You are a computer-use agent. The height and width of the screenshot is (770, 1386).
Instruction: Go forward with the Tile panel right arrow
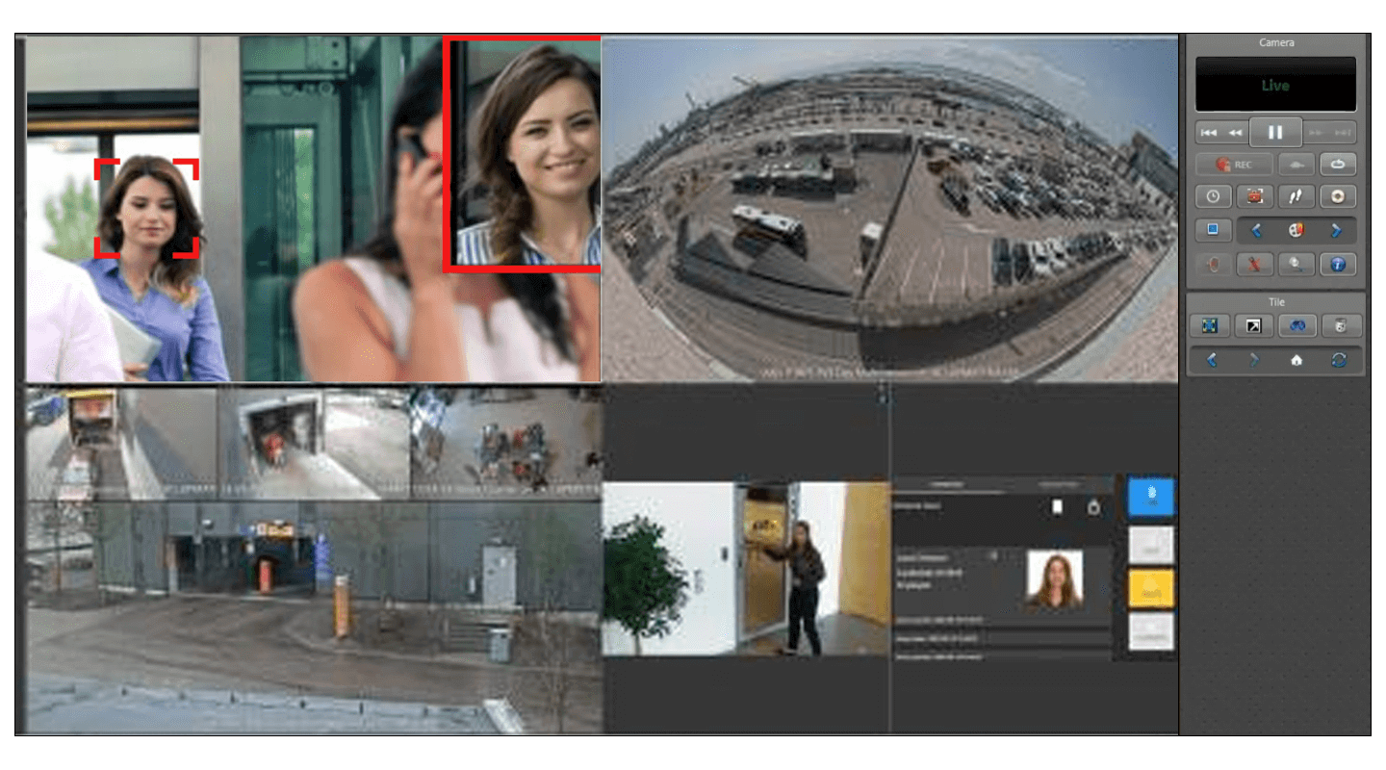pyautogui.click(x=1254, y=360)
